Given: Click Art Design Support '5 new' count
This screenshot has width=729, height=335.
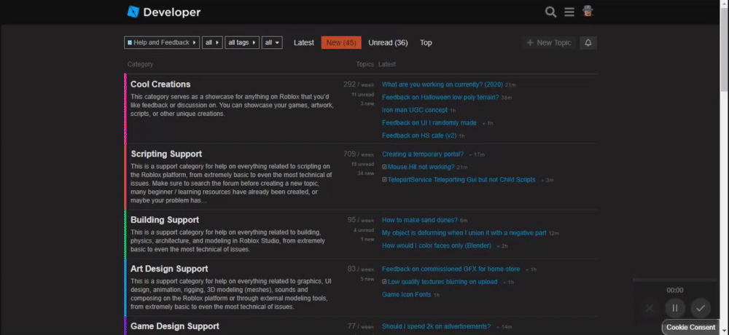Looking at the screenshot, I should (367, 279).
